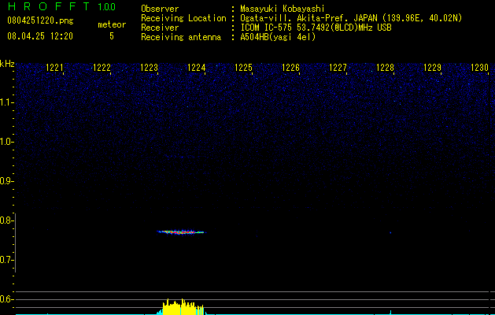Click the 1230 time marker
The image size is (495, 315).
(x=479, y=68)
